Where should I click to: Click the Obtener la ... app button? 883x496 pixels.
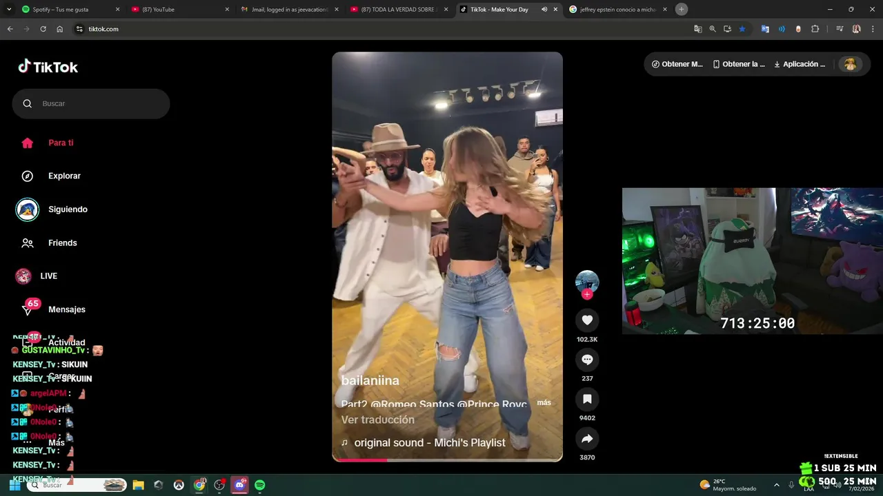click(x=739, y=64)
